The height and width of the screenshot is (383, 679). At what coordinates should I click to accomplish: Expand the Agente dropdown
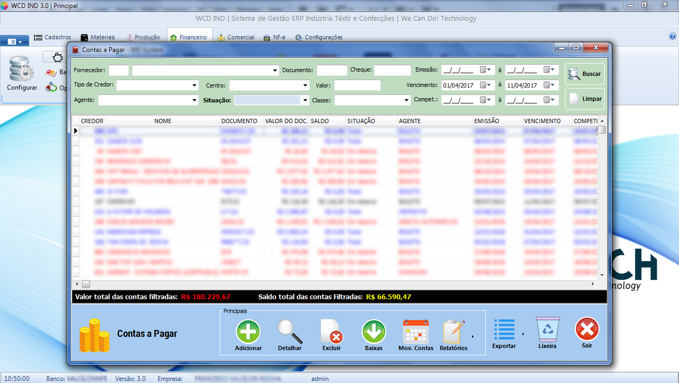click(195, 100)
